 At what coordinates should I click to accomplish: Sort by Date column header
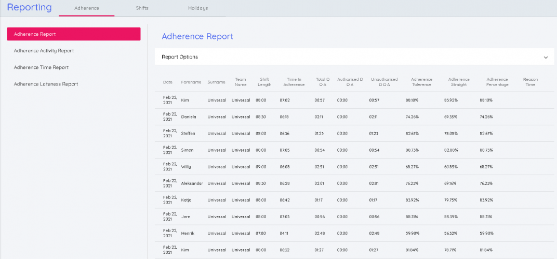tap(168, 82)
